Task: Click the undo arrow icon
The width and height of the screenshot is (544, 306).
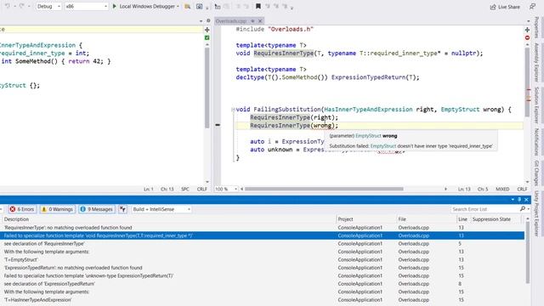Action: 8,6
